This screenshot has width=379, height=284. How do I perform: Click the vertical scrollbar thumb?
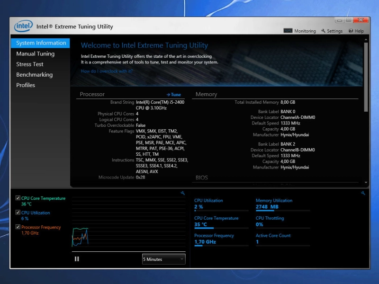pyautogui.click(x=366, y=77)
